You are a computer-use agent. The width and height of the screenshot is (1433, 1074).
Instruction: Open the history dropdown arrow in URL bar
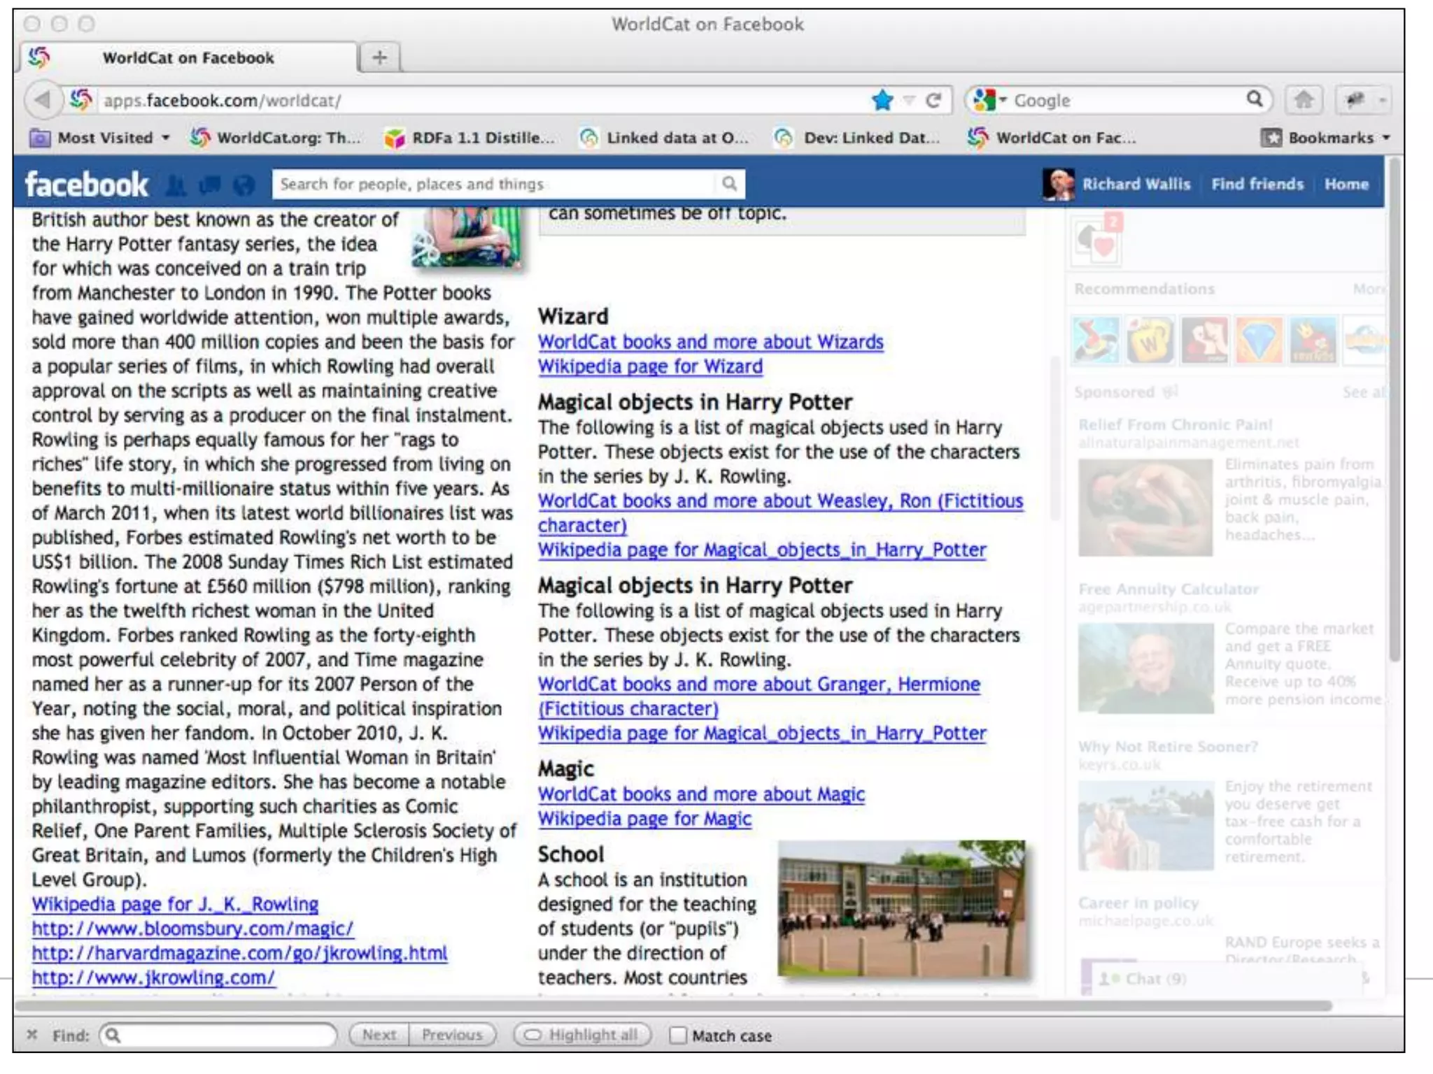[x=909, y=101]
